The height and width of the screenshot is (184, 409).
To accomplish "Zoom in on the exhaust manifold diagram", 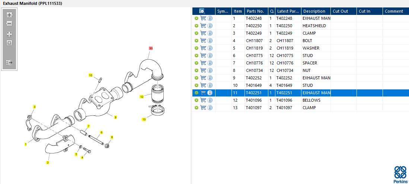I will click(9, 15).
